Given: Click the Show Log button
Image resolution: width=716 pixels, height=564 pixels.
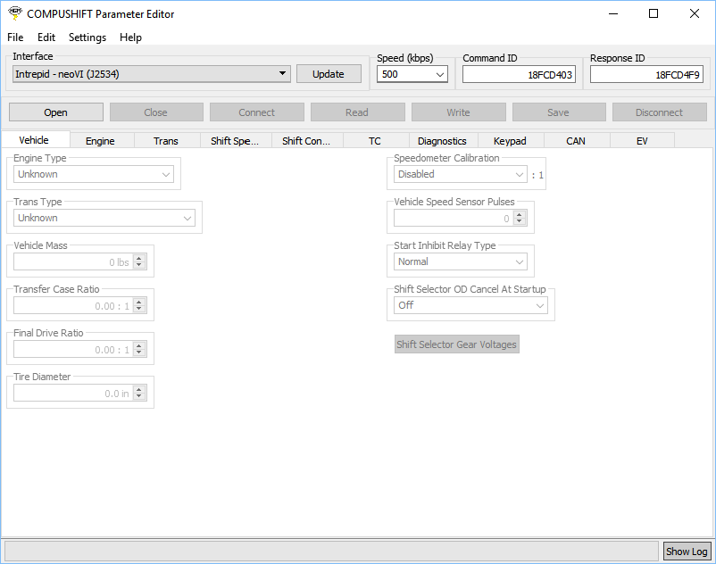Looking at the screenshot, I should (x=687, y=552).
